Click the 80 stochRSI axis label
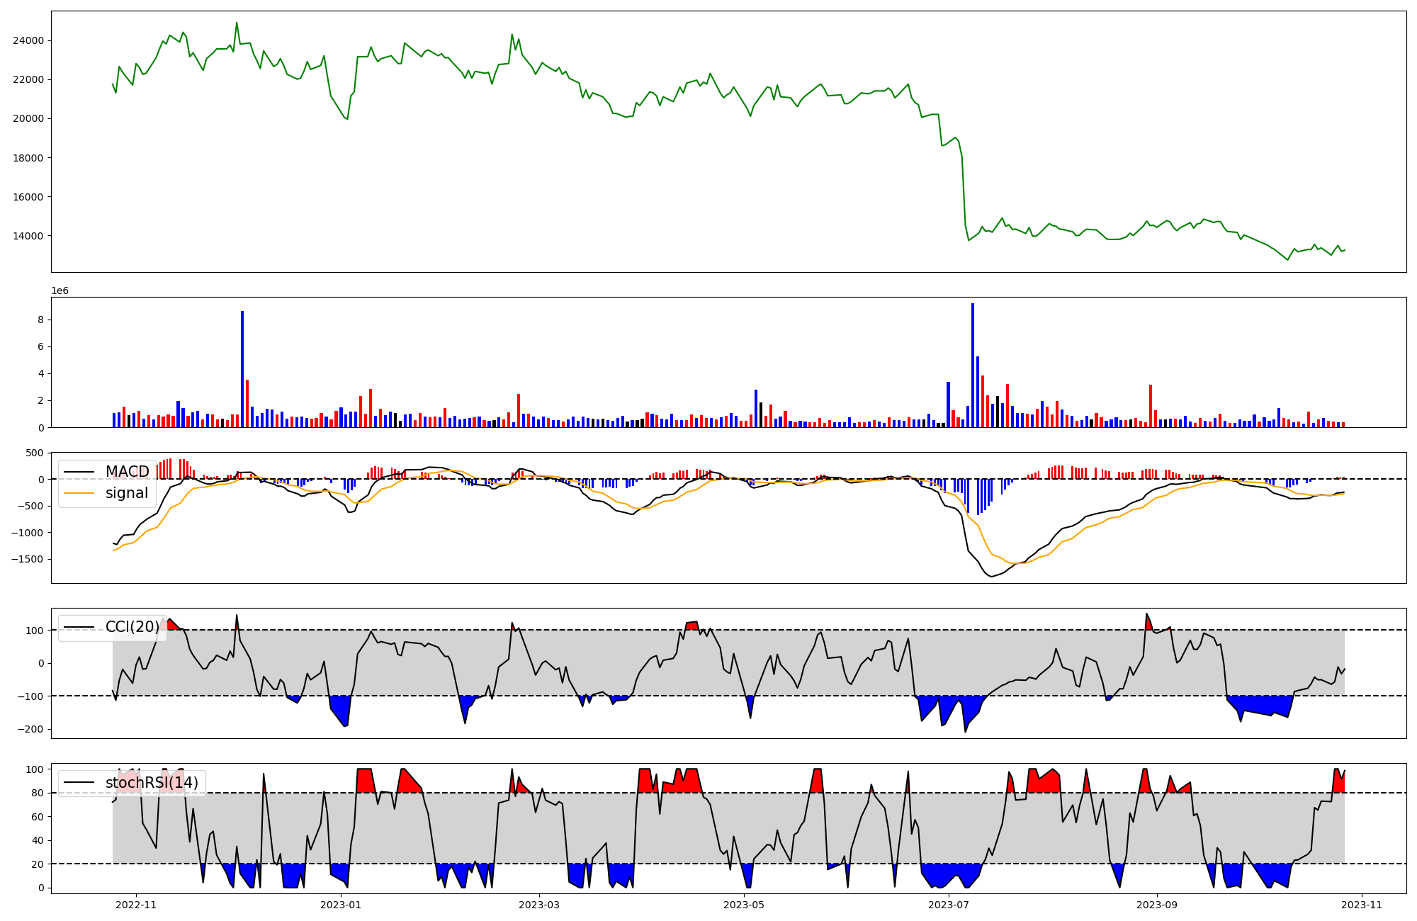This screenshot has height=921, width=1417. (x=37, y=793)
